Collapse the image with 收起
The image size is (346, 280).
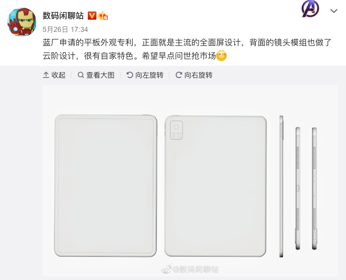click(54, 75)
